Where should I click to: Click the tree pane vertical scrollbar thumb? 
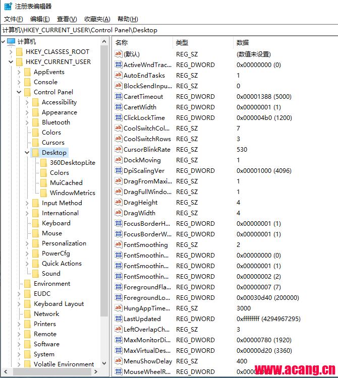[104, 181]
